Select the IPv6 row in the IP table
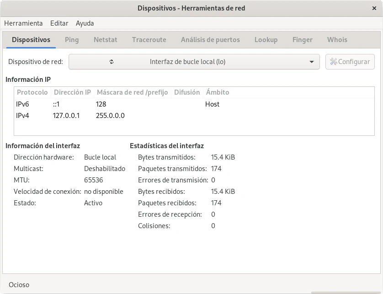The height and width of the screenshot is (294, 383). click(x=114, y=104)
